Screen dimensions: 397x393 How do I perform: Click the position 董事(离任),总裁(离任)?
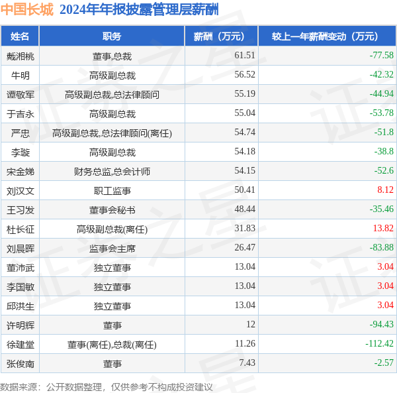click(x=112, y=345)
